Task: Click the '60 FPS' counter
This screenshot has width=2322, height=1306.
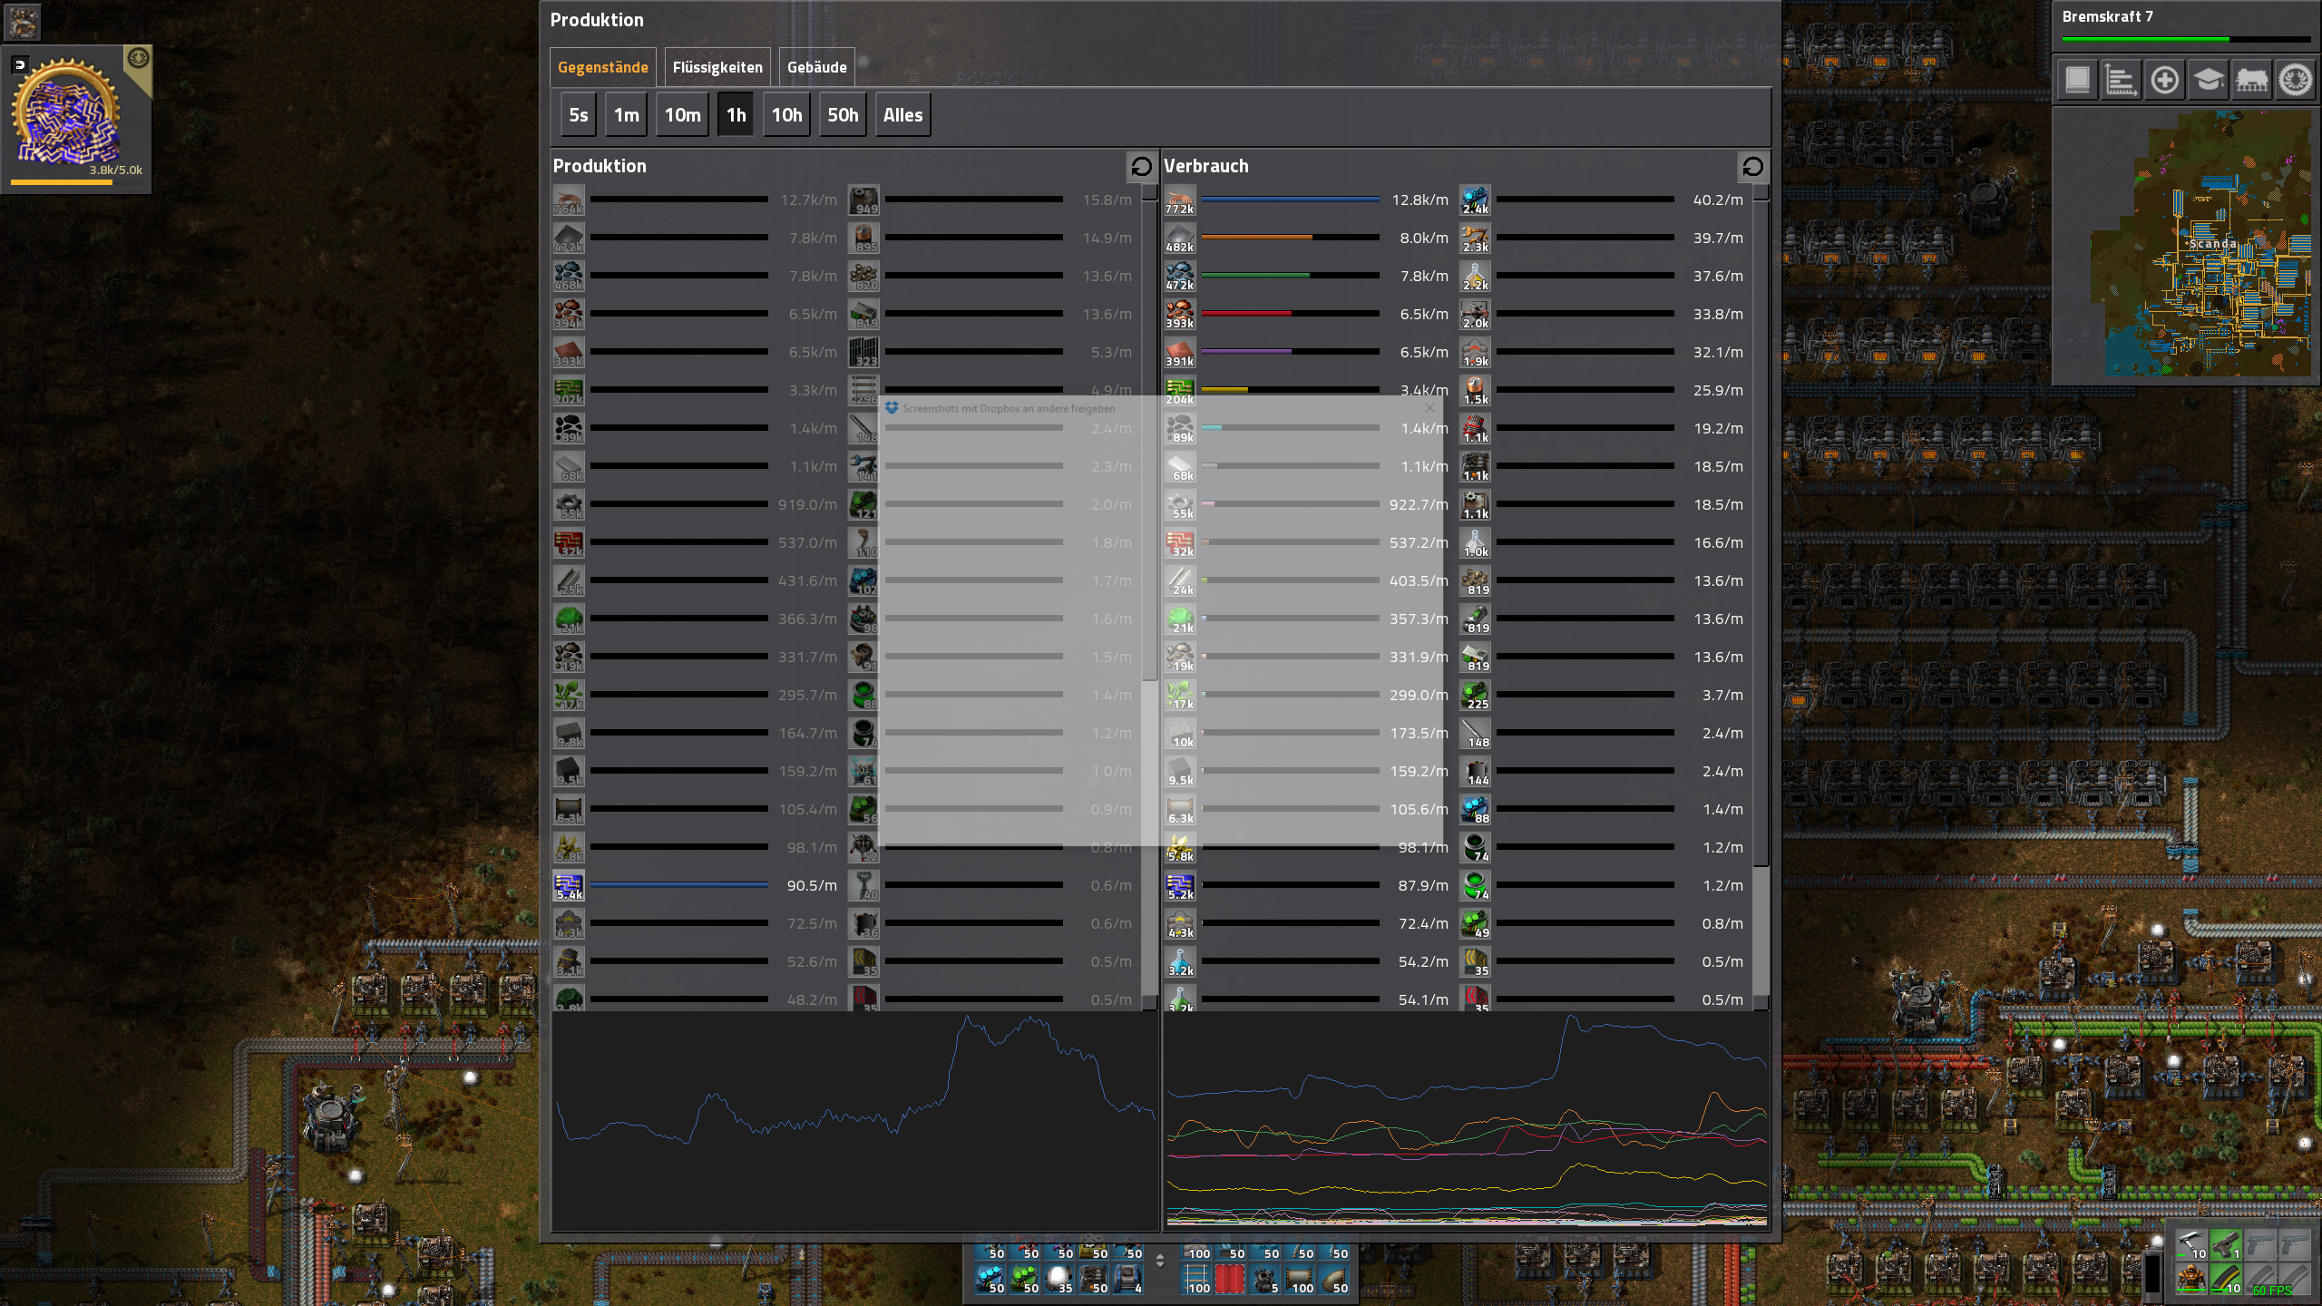Action: click(x=2272, y=1291)
